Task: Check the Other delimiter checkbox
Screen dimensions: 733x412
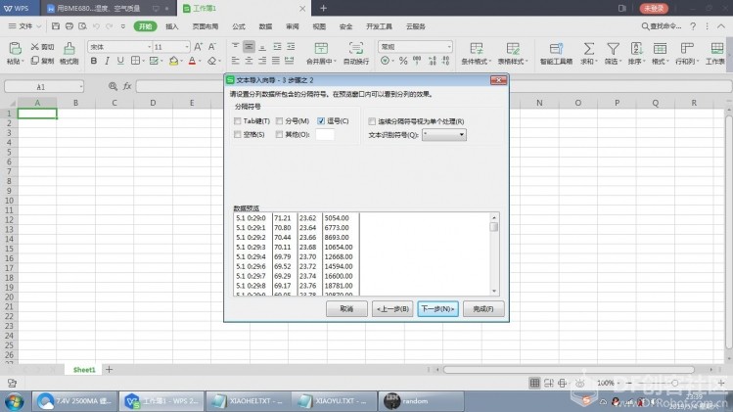Action: 279,135
